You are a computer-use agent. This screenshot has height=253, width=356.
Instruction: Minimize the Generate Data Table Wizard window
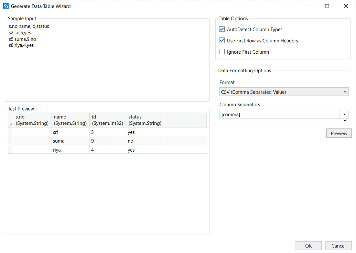308,6
